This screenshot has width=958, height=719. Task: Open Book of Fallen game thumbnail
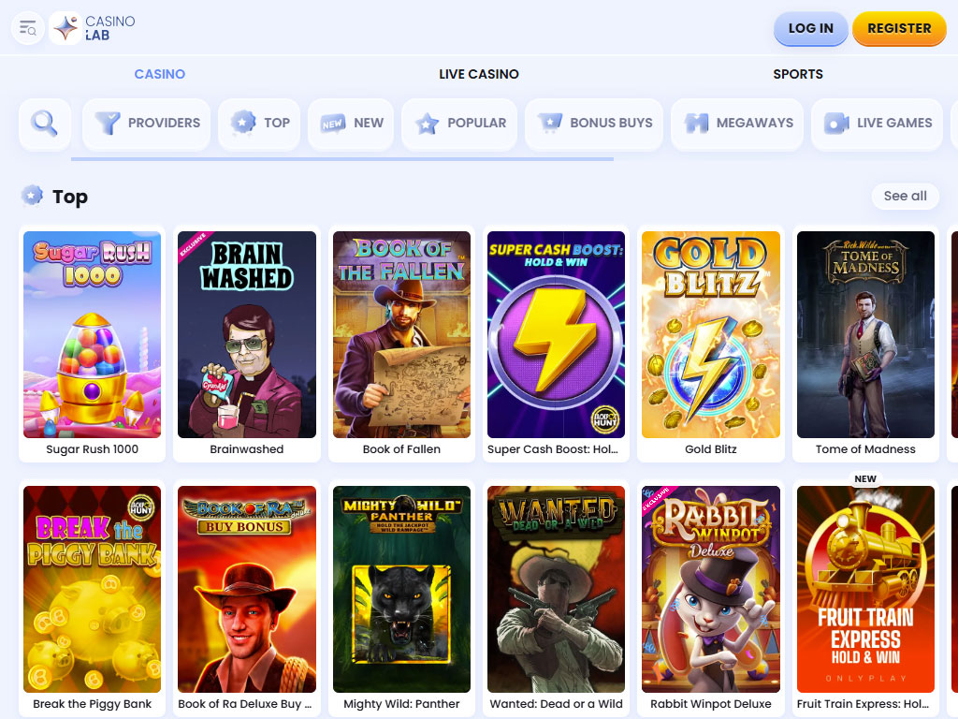(401, 334)
